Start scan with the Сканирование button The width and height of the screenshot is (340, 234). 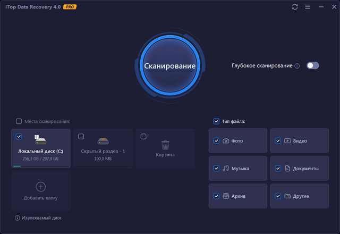[170, 66]
